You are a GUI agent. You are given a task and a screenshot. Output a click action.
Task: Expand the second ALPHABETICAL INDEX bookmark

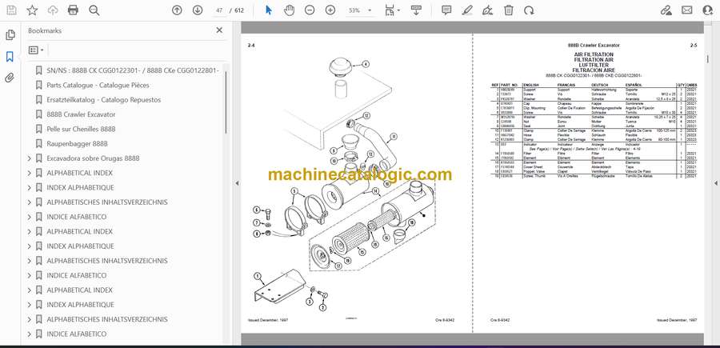[x=30, y=231]
